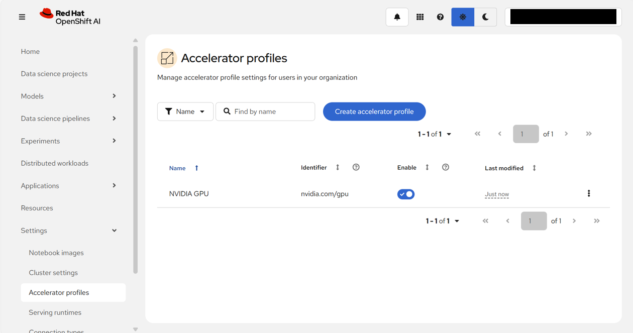Sort table by Last modified column

[x=510, y=168]
